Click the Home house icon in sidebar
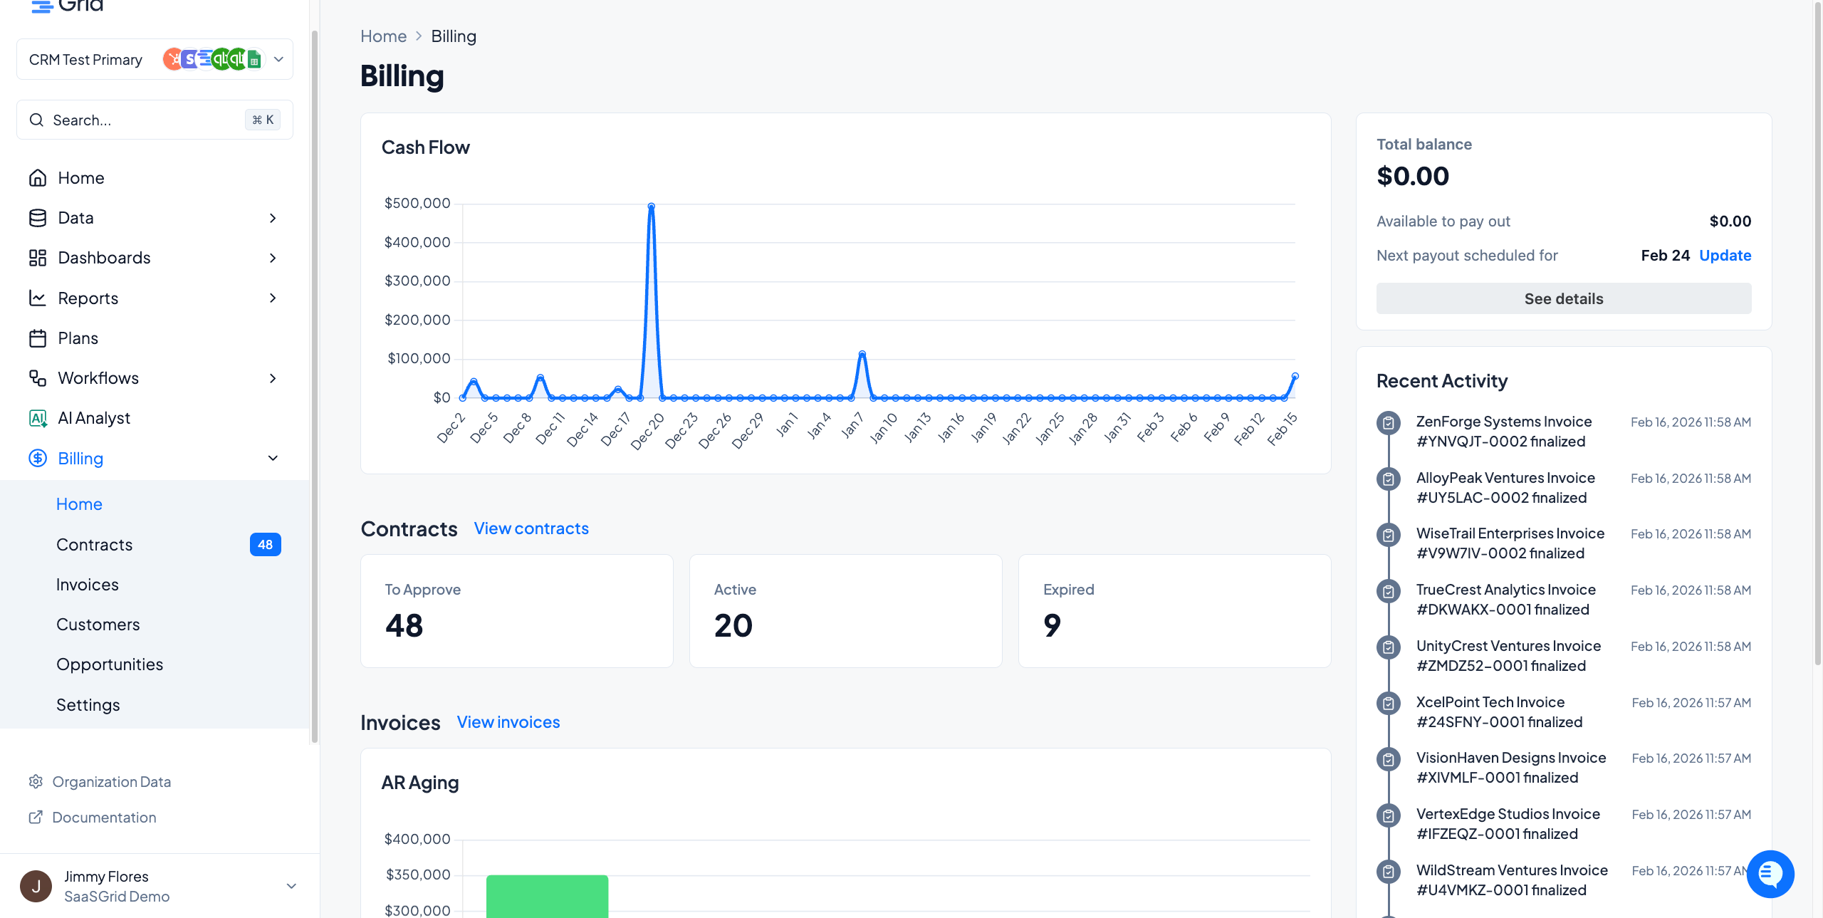Viewport: 1823px width, 918px height. click(x=38, y=178)
